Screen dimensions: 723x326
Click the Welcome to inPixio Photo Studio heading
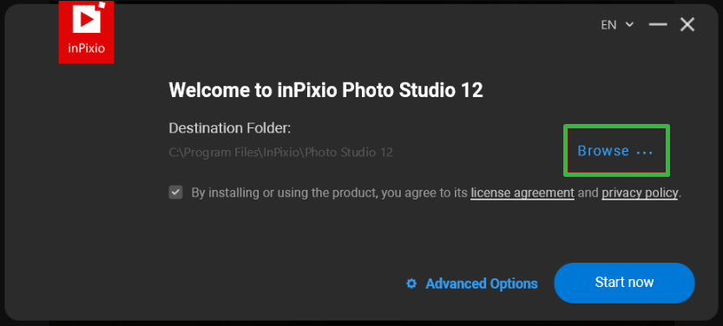click(x=326, y=90)
